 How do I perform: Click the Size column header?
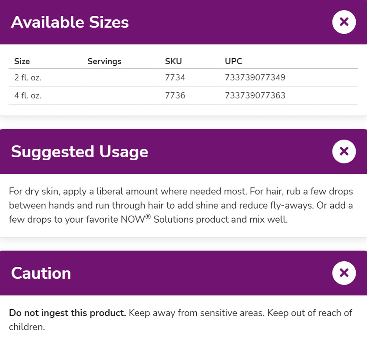pyautogui.click(x=22, y=61)
